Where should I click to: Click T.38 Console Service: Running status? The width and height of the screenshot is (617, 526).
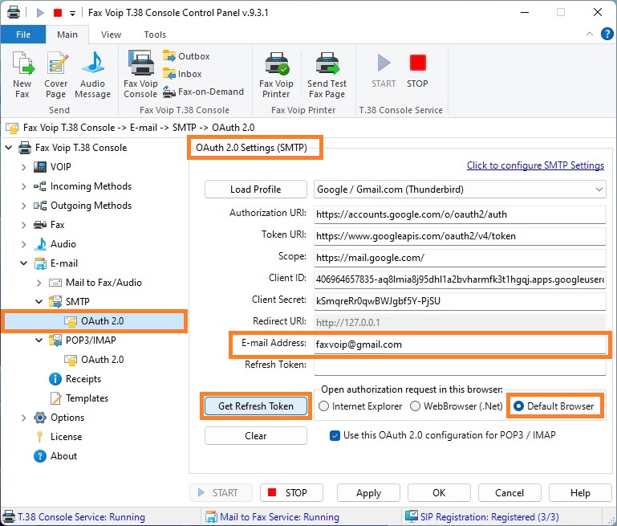(74, 517)
